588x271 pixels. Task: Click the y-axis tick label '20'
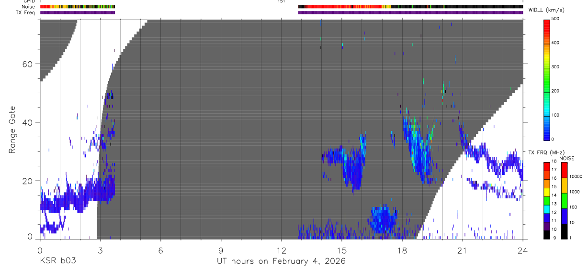coord(27,181)
